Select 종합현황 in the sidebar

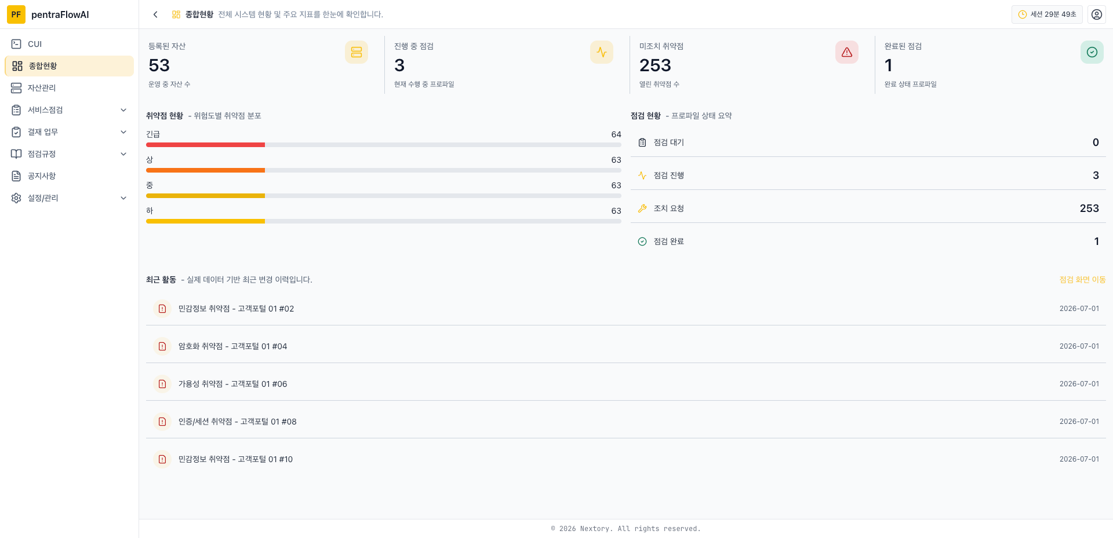tap(69, 66)
